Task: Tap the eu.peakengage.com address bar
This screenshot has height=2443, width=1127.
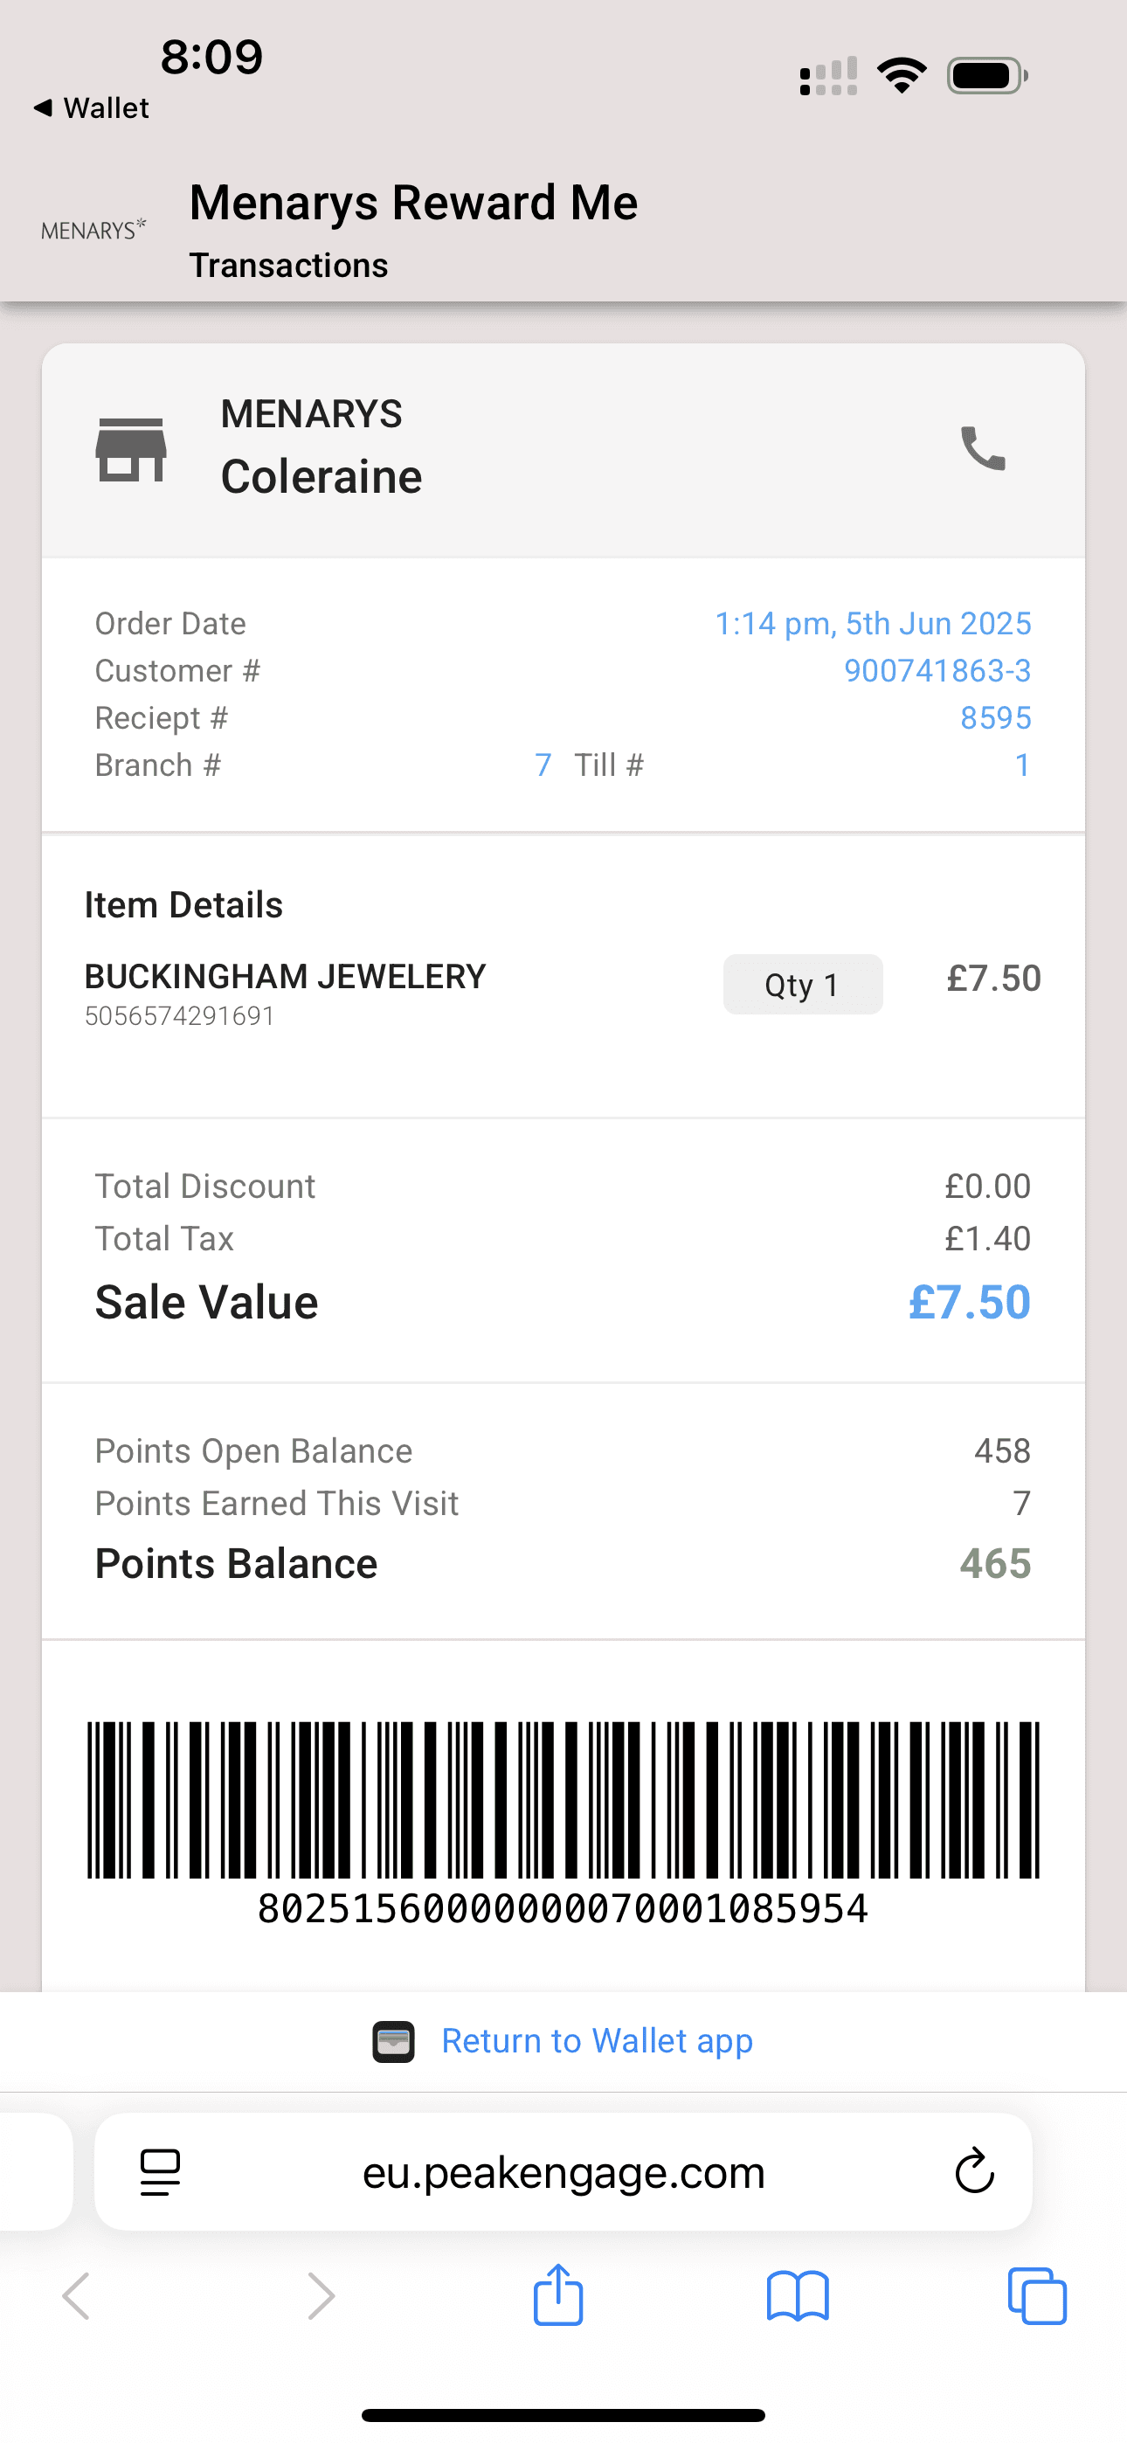Action: 563,2172
